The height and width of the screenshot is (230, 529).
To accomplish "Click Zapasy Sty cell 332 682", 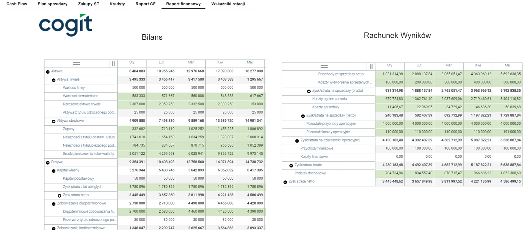I will pos(132,129).
